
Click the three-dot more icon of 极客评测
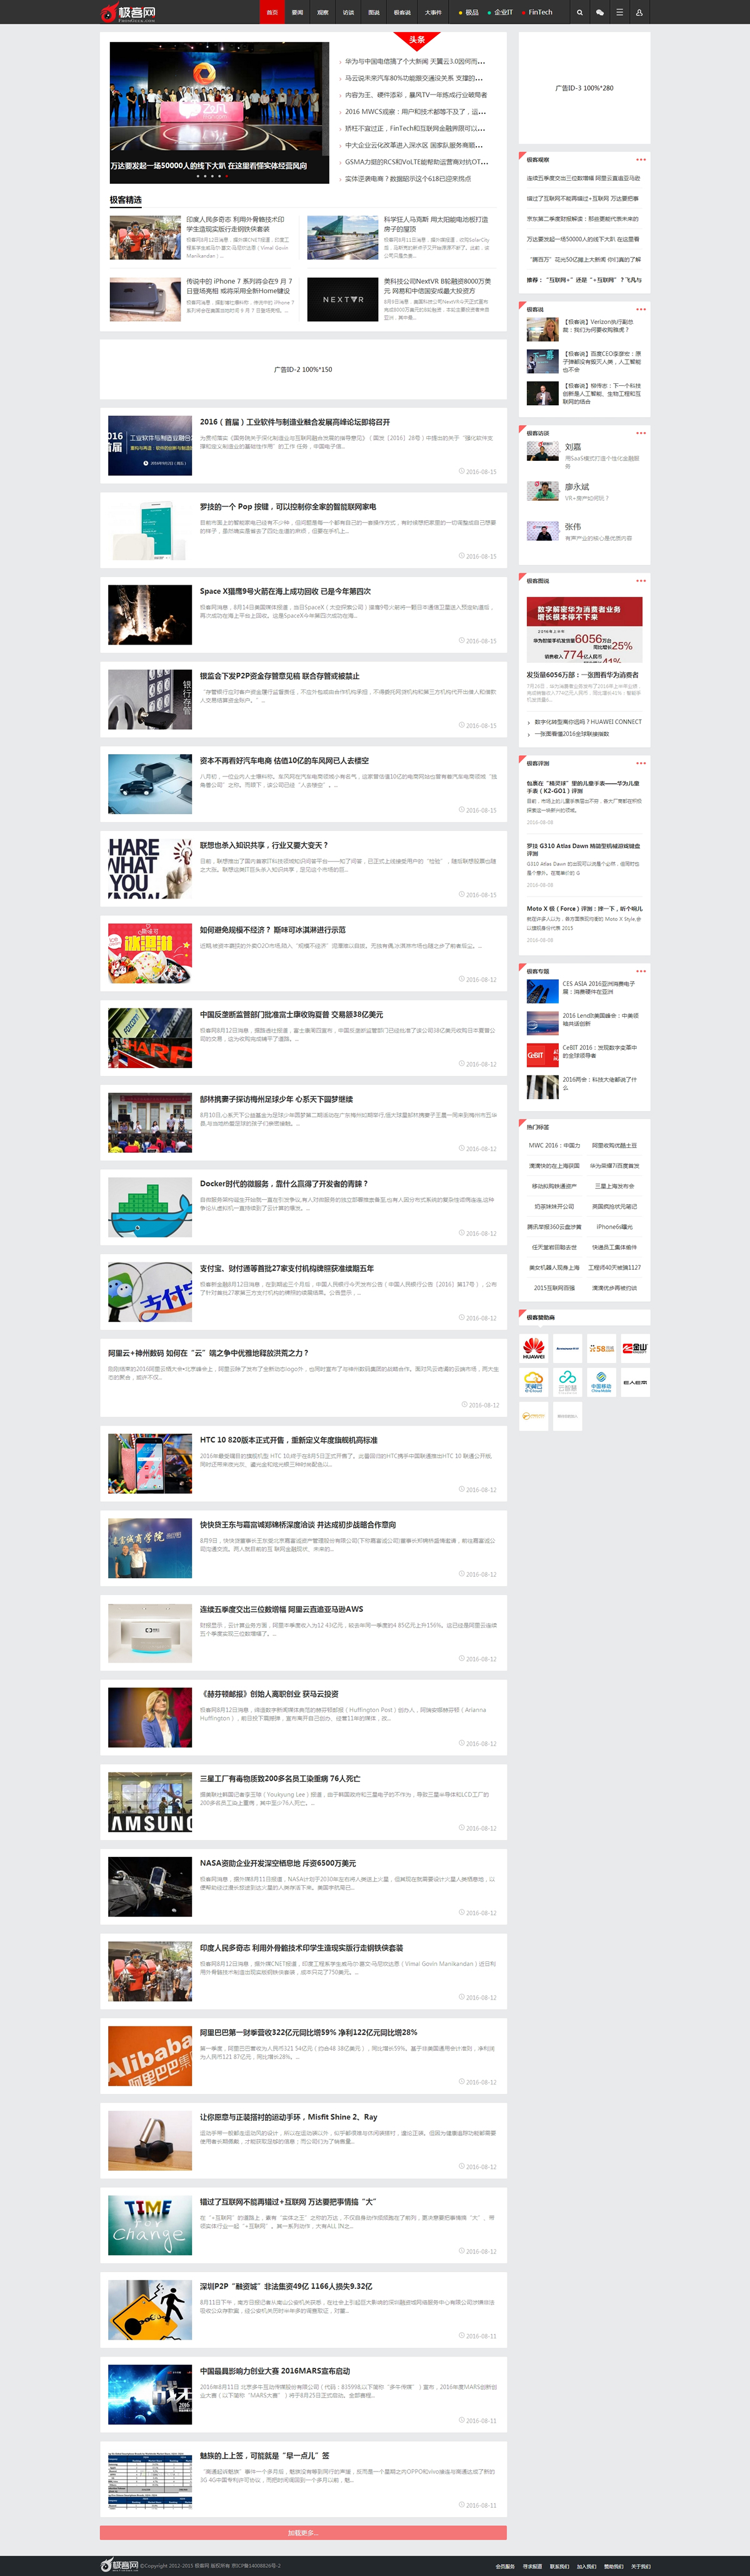[641, 763]
